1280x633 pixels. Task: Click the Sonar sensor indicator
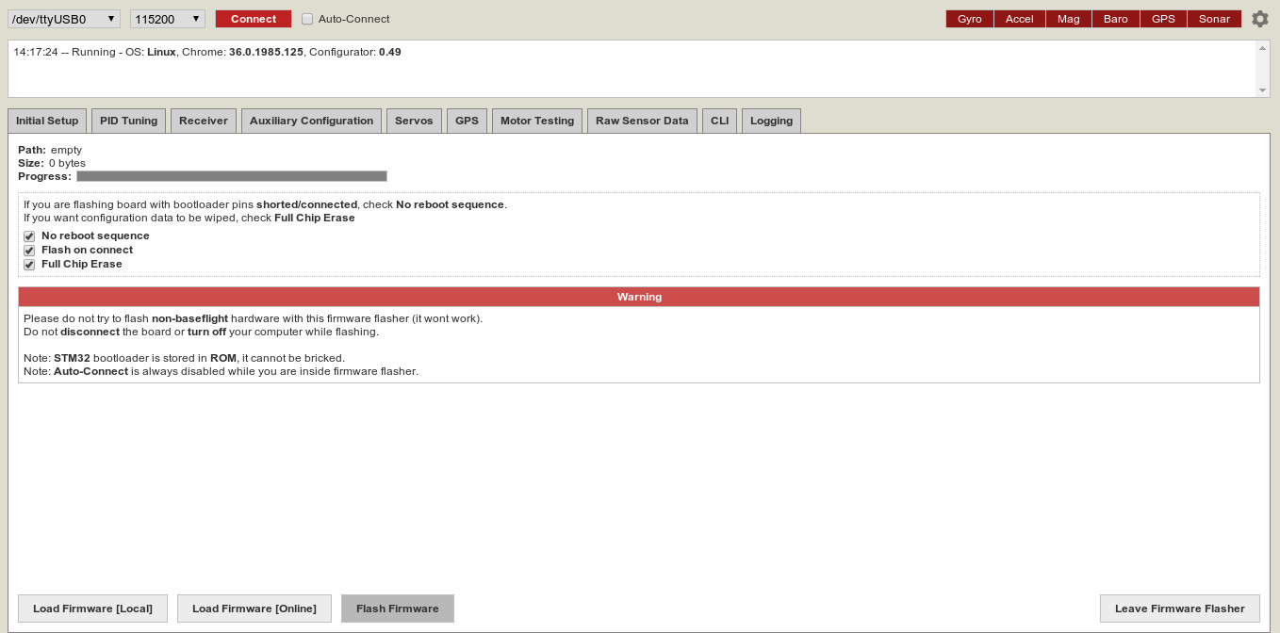1214,19
